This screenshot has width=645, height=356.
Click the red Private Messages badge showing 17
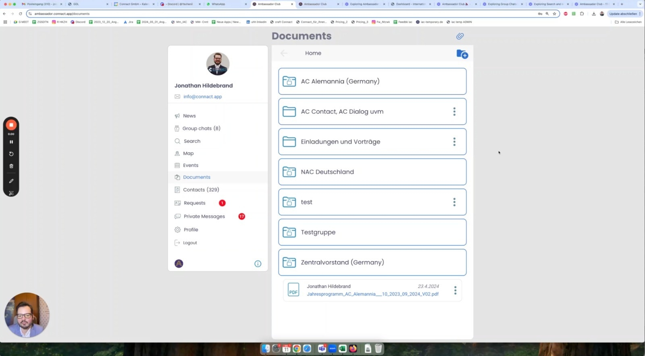click(241, 217)
